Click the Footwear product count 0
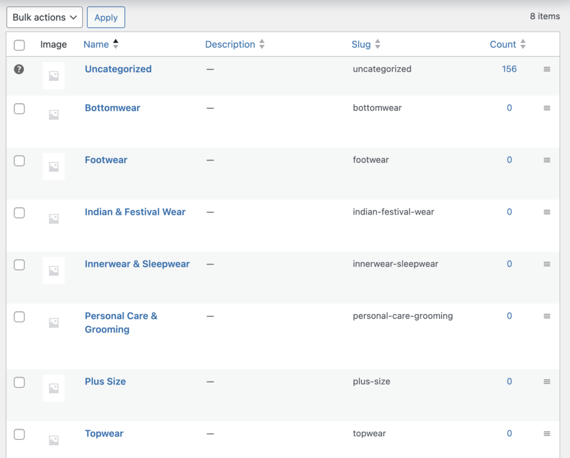 click(509, 160)
